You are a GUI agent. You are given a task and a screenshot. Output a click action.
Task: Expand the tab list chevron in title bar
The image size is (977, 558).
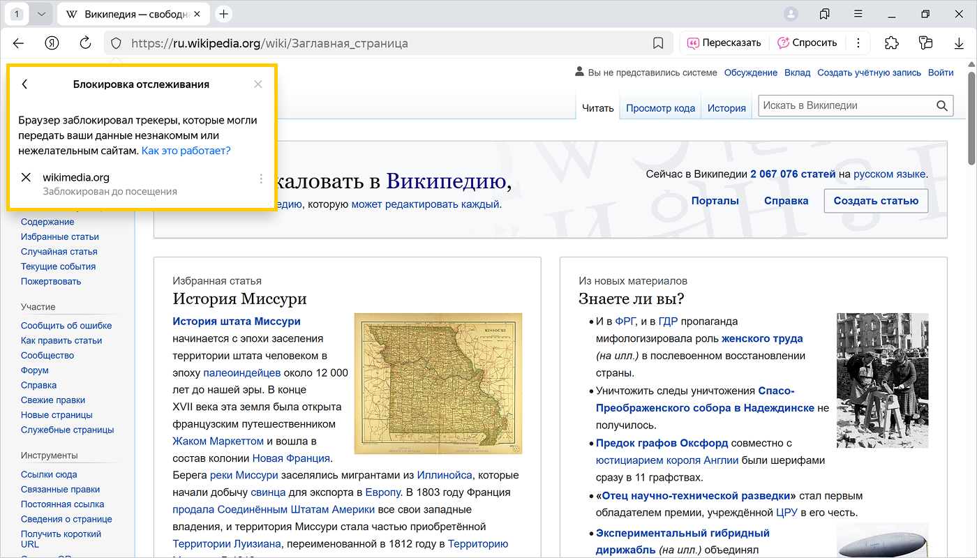pyautogui.click(x=41, y=14)
